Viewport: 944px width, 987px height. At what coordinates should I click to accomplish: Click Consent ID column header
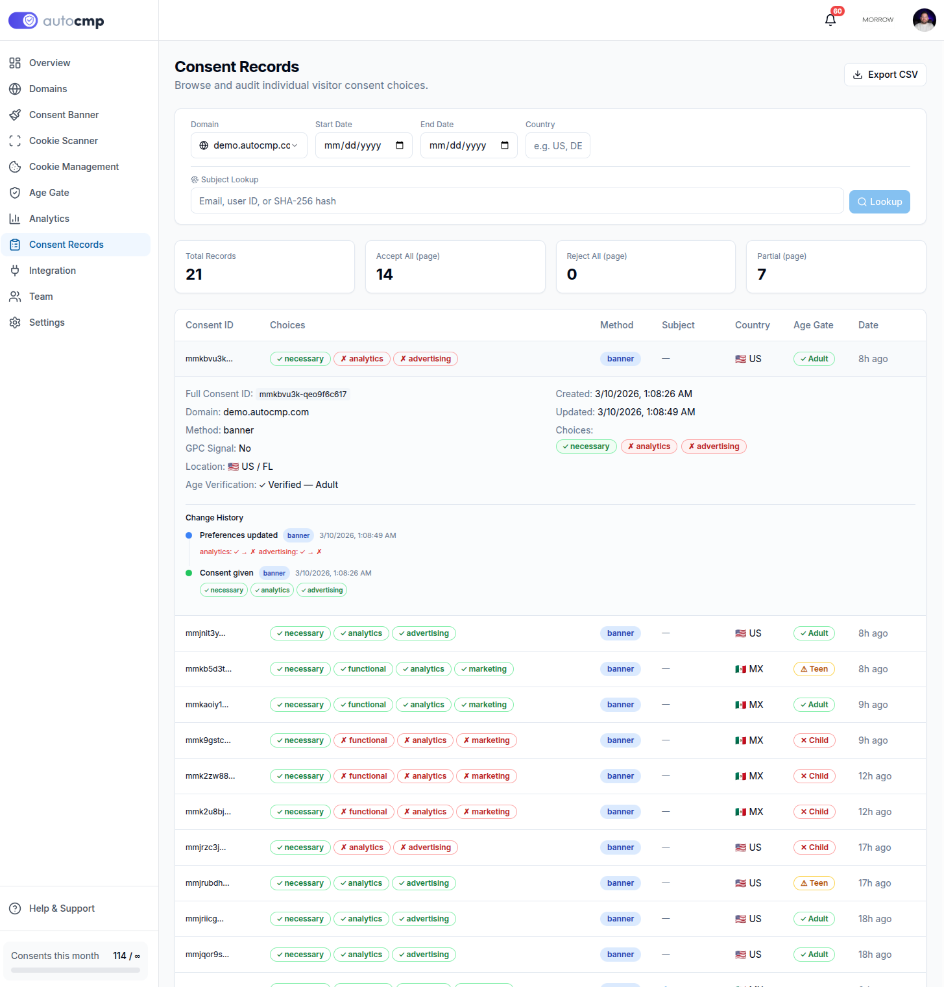click(210, 325)
